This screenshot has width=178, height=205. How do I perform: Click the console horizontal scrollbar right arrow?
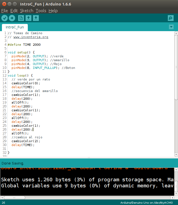[173, 198]
